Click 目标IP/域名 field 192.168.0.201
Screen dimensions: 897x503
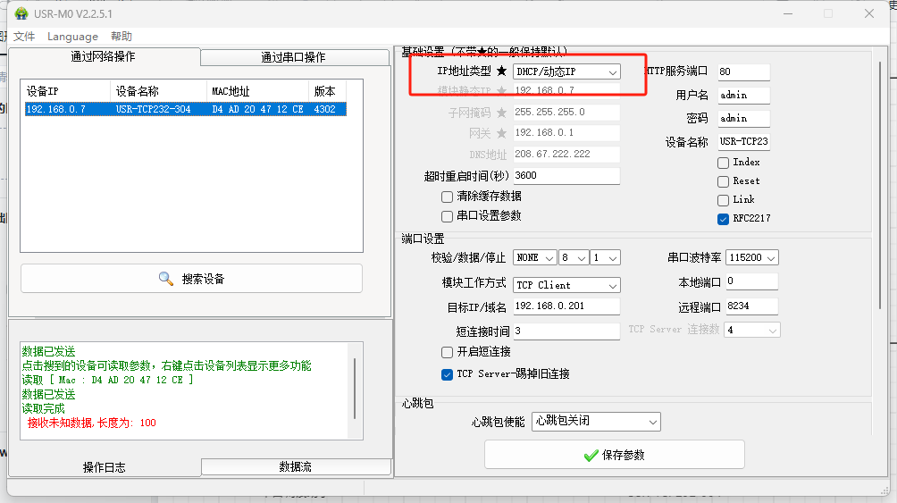566,306
